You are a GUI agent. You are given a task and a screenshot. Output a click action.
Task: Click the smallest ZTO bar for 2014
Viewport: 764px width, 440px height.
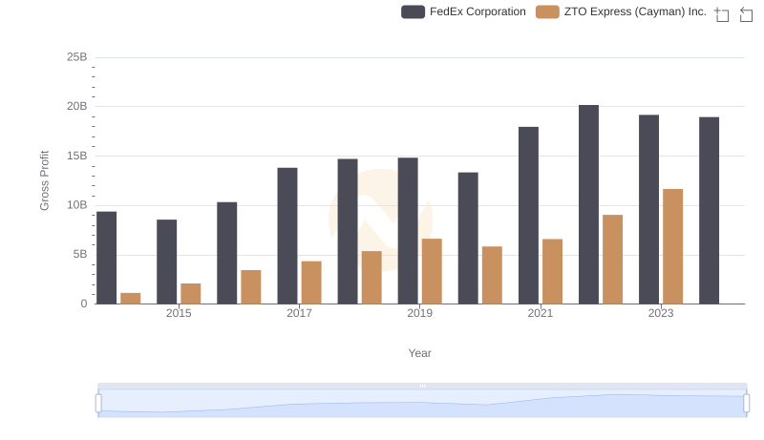(131, 299)
